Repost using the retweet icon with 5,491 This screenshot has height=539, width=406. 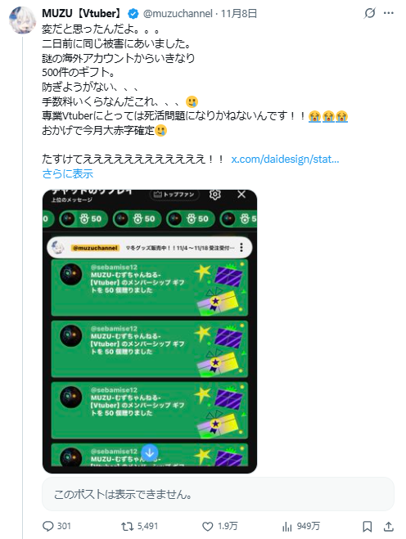pos(128,526)
